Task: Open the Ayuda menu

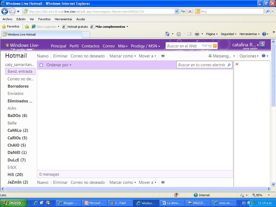Action: (80, 19)
